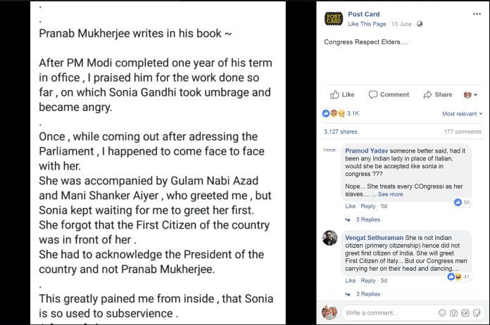
Task: Expand the comment with See more
Action: pyautogui.click(x=390, y=194)
